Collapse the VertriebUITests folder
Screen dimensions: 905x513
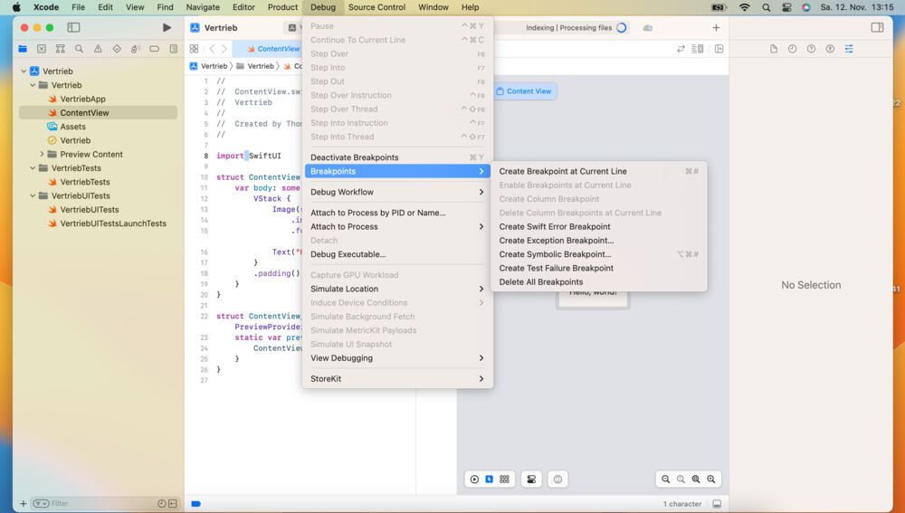(33, 195)
